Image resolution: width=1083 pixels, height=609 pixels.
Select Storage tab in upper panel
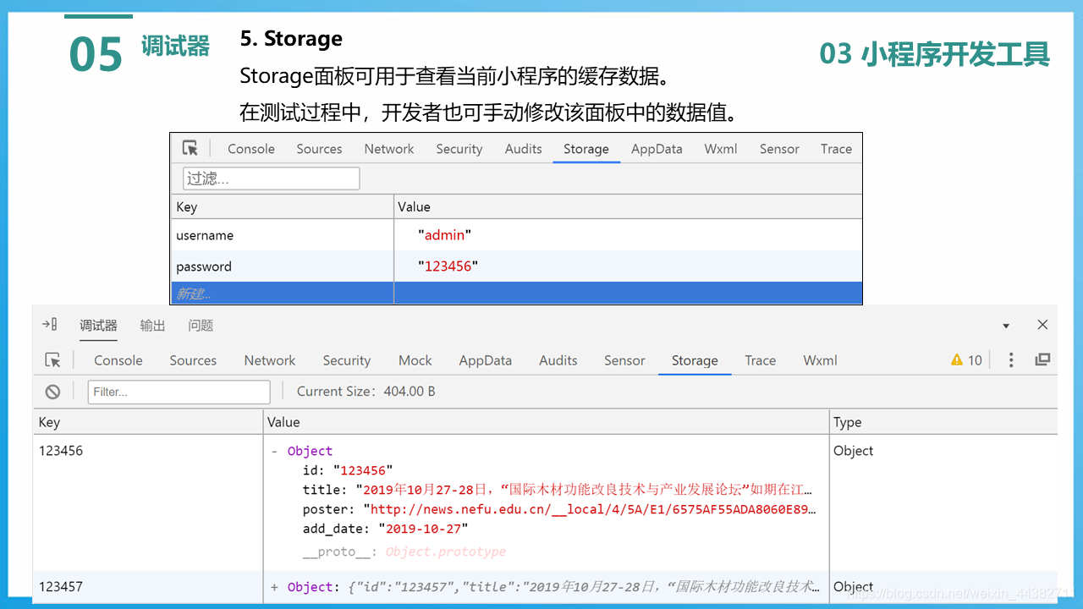tap(586, 149)
